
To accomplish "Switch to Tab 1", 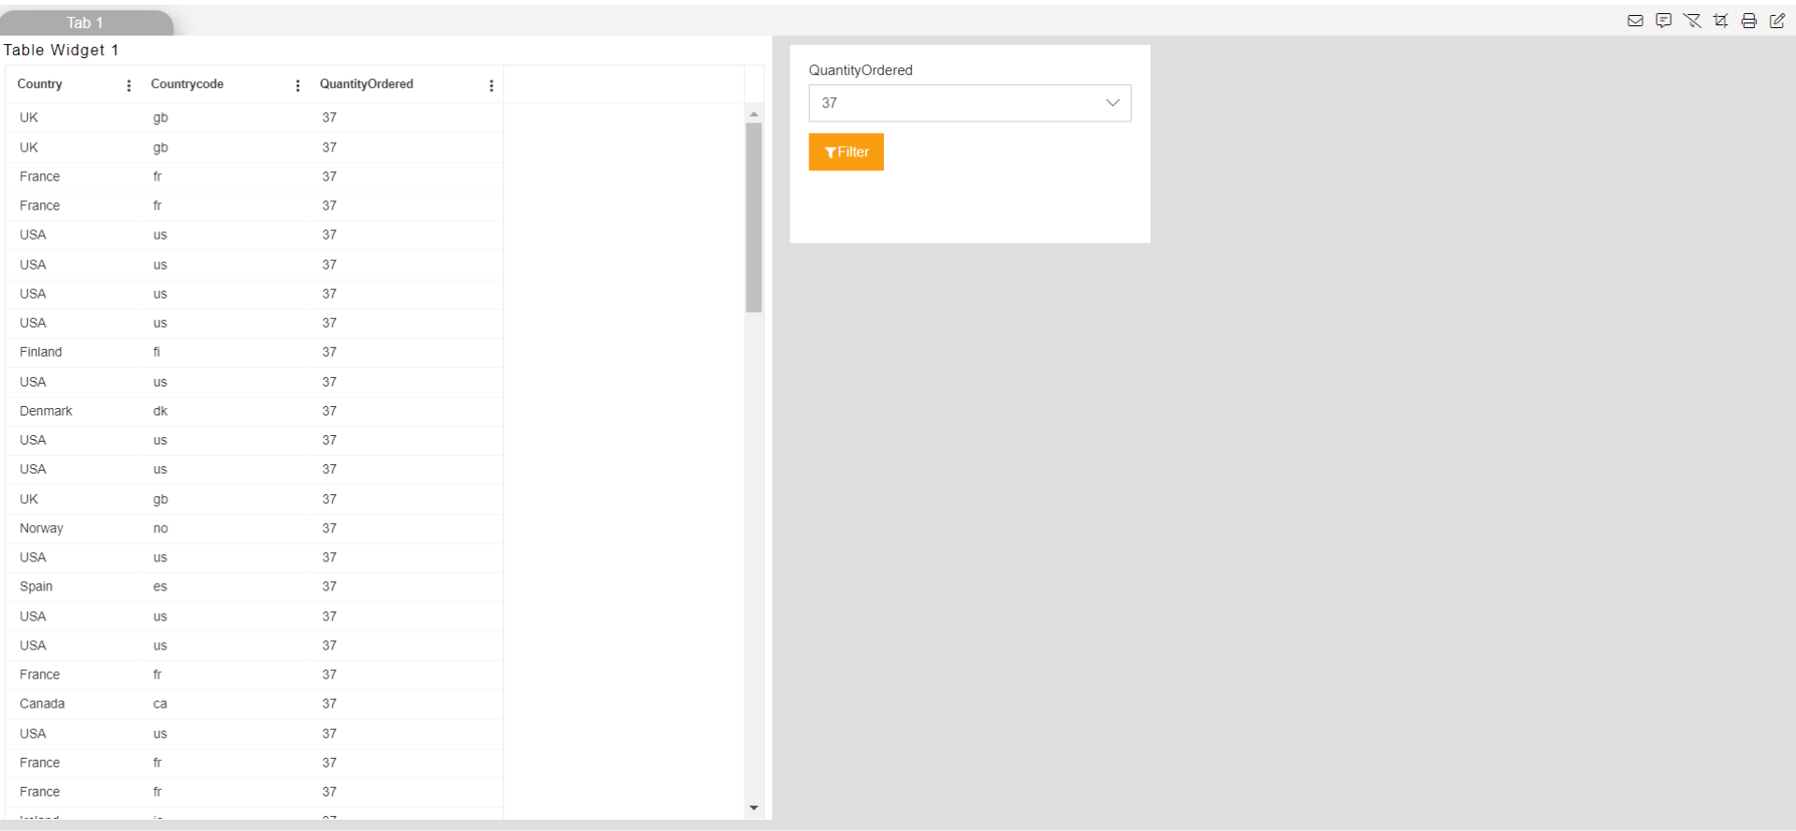I will (x=85, y=22).
